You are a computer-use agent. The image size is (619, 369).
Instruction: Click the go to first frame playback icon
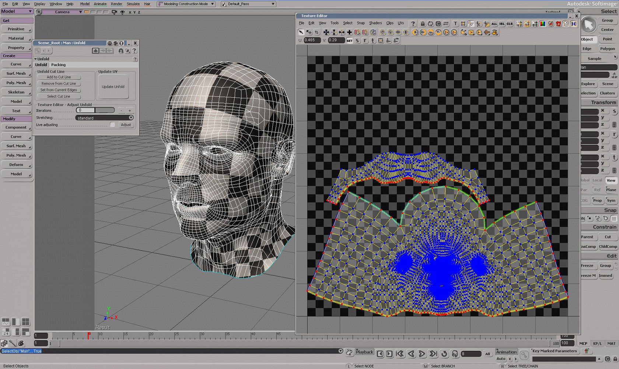click(x=400, y=354)
